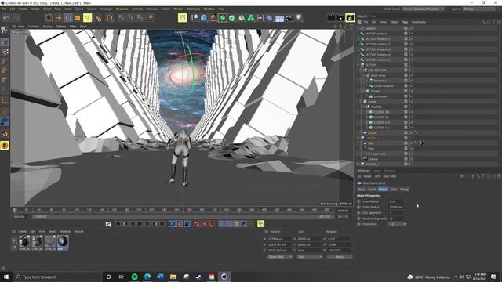Click the Undo arrow icon
The height and width of the screenshot is (282, 502).
tap(7, 18)
